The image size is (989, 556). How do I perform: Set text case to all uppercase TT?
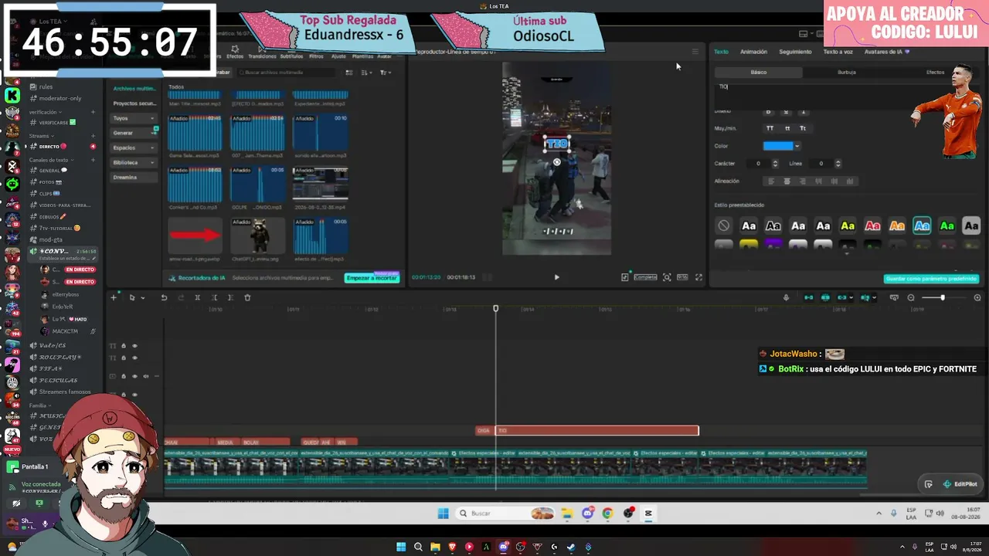[x=770, y=128]
